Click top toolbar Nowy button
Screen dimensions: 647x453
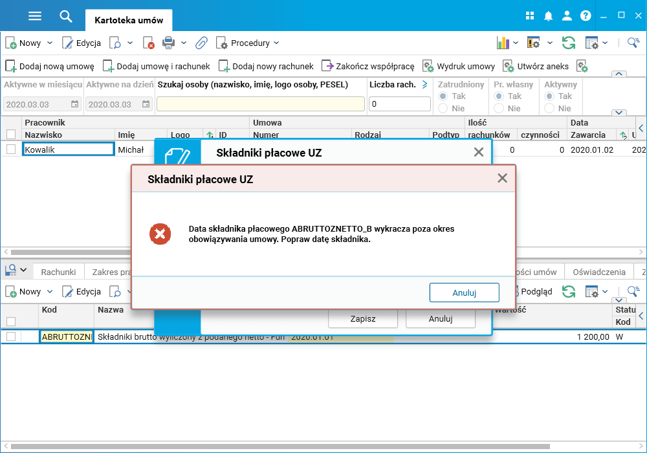pyautogui.click(x=23, y=43)
